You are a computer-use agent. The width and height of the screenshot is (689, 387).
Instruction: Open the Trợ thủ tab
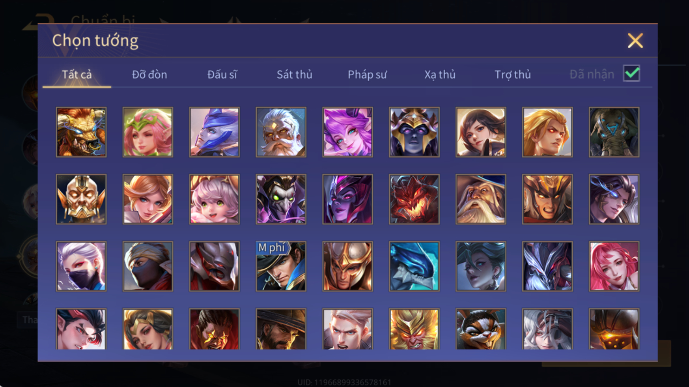point(512,74)
